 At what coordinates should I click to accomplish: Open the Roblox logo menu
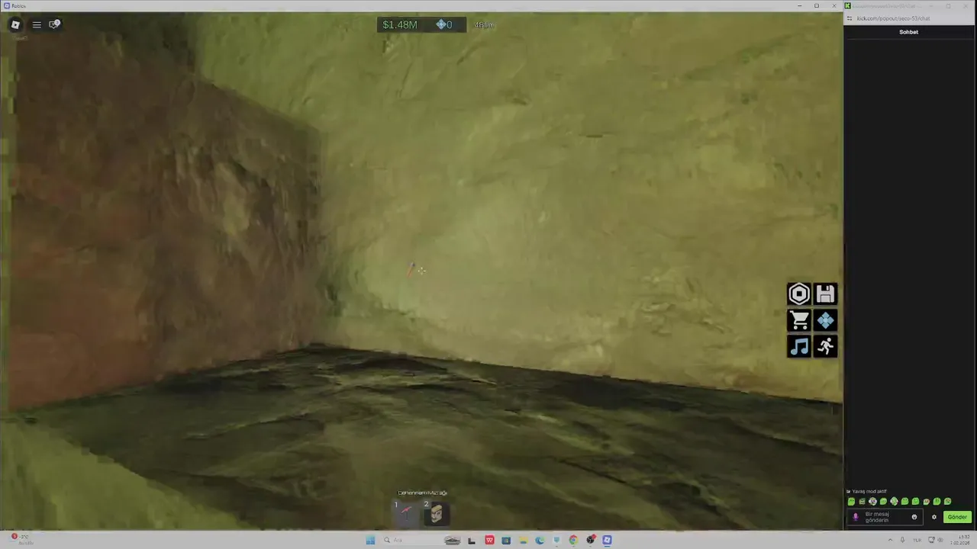coord(15,24)
